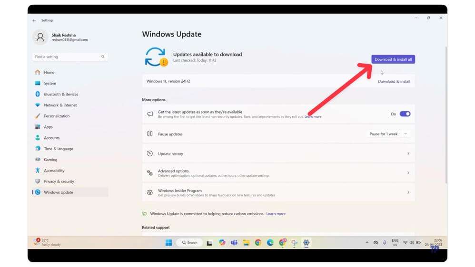
Task: Show hidden icons with the tray chevron
Action: [367, 242]
